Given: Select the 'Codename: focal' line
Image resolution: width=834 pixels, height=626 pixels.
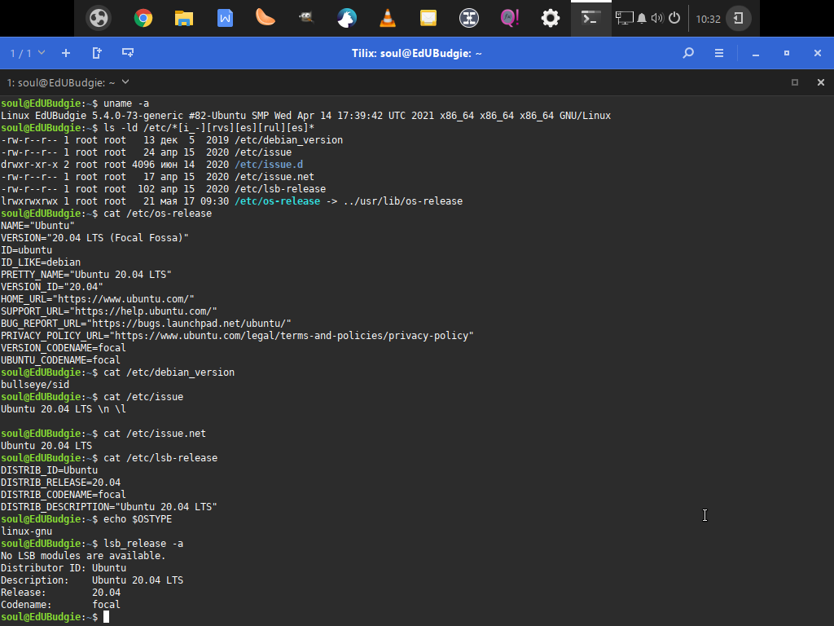Looking at the screenshot, I should (60, 605).
